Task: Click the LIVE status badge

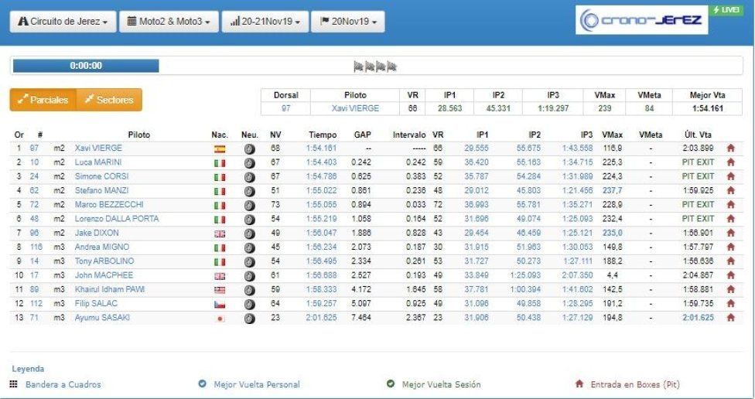Action: 726,10
